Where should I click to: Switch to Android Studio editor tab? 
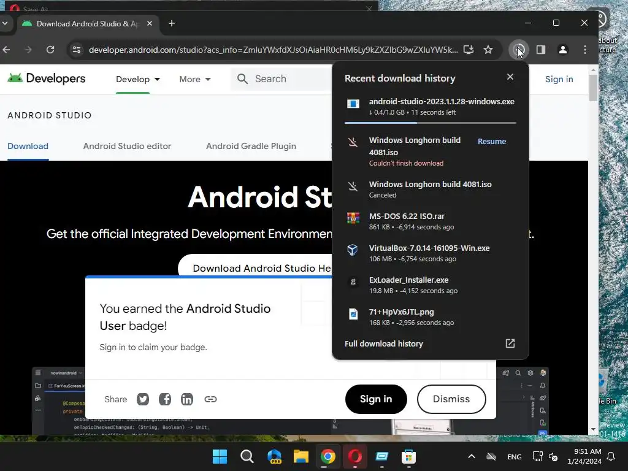click(x=127, y=146)
